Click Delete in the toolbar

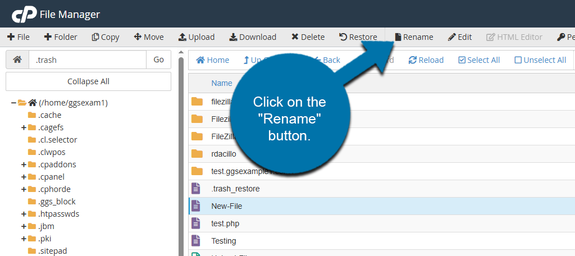click(308, 37)
